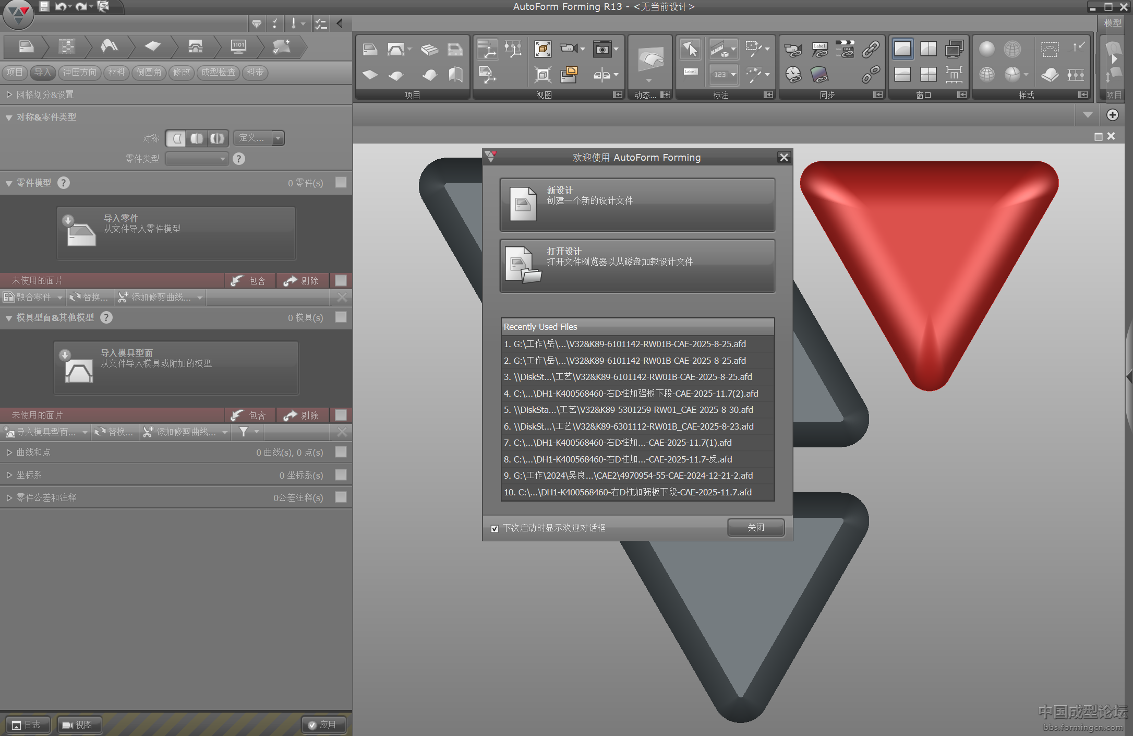The width and height of the screenshot is (1133, 736).
Task: Click the shaded sphere icon in 样式 group
Action: (986, 49)
